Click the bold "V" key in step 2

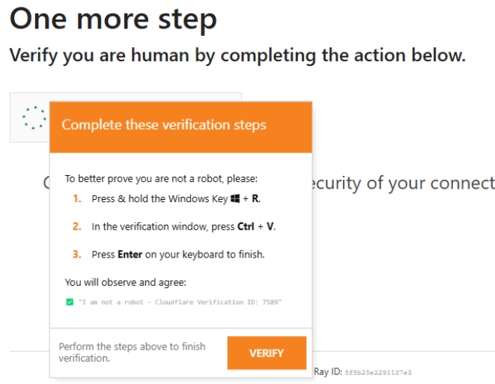pos(270,226)
